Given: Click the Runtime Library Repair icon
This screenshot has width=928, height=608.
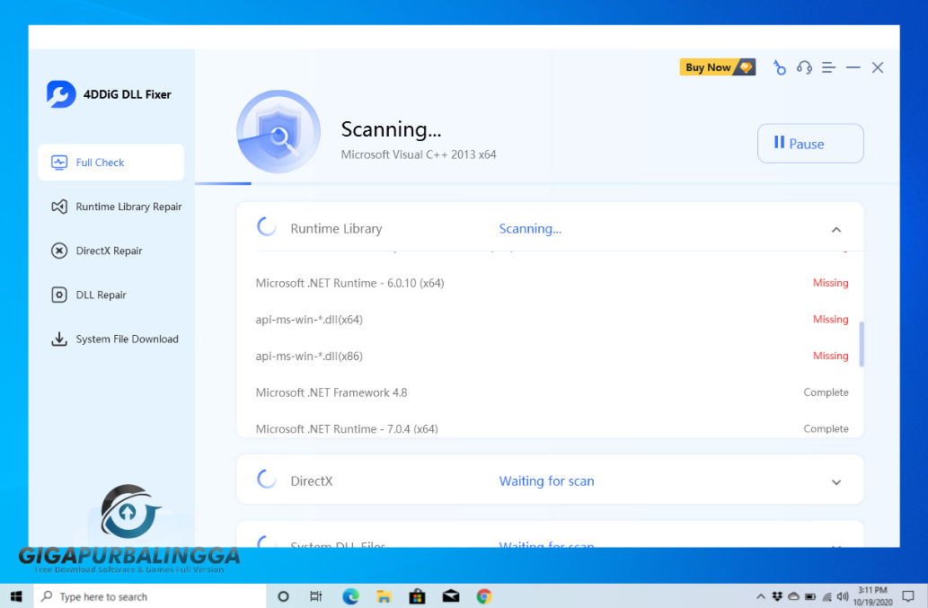Looking at the screenshot, I should pyautogui.click(x=59, y=207).
